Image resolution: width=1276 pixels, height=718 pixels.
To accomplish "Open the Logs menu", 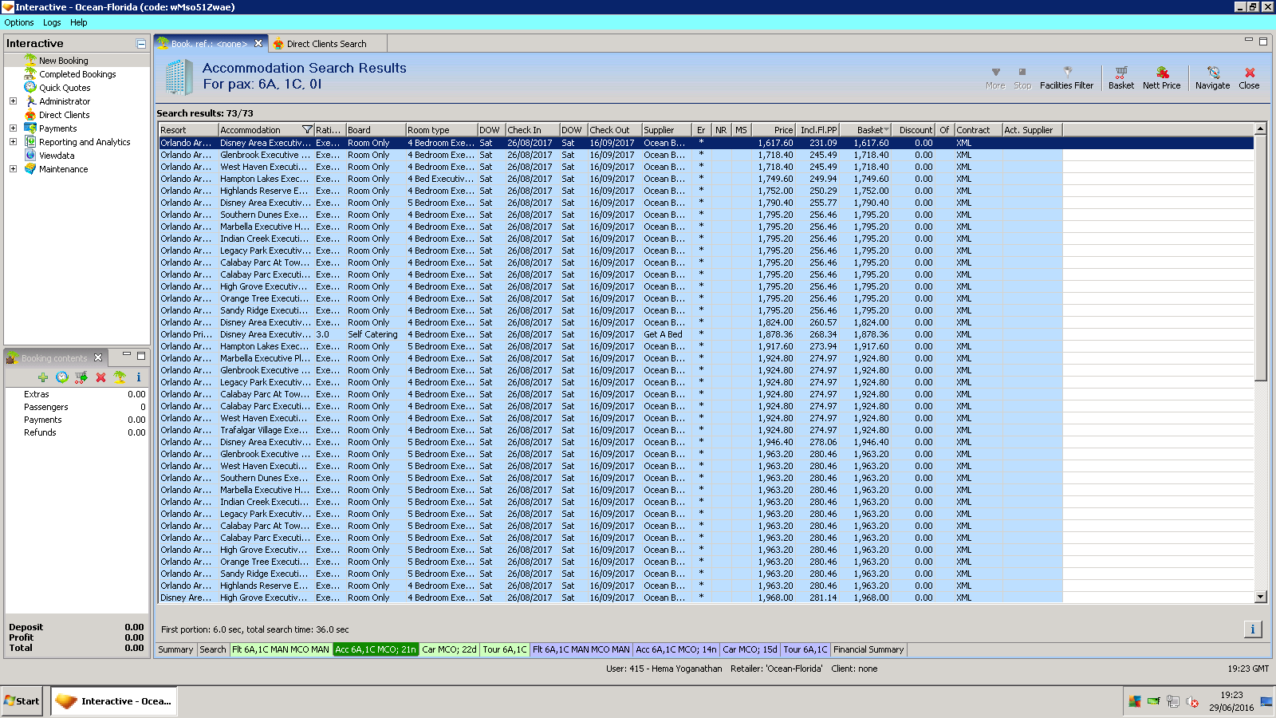I will (x=52, y=22).
